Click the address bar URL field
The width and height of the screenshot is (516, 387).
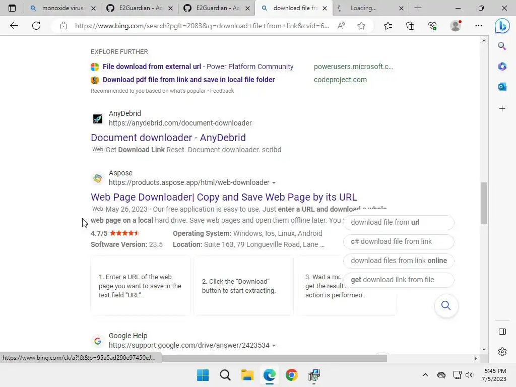point(202,26)
